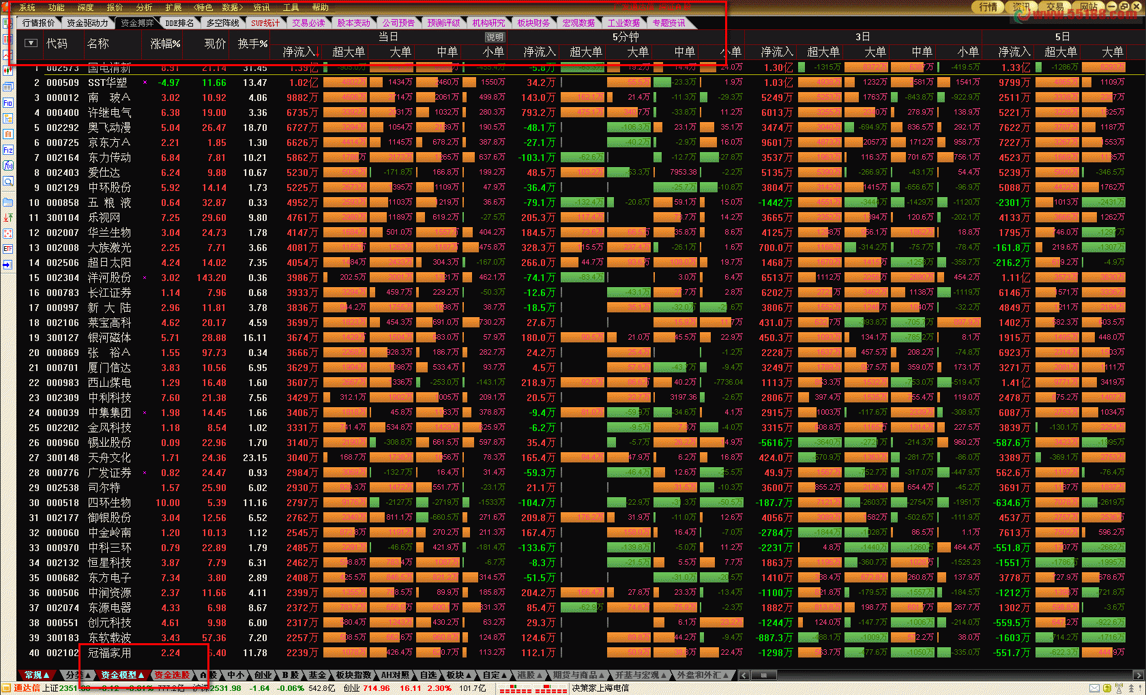Open the 分析 menu
Screen dimensions: 1146x695
(x=144, y=8)
